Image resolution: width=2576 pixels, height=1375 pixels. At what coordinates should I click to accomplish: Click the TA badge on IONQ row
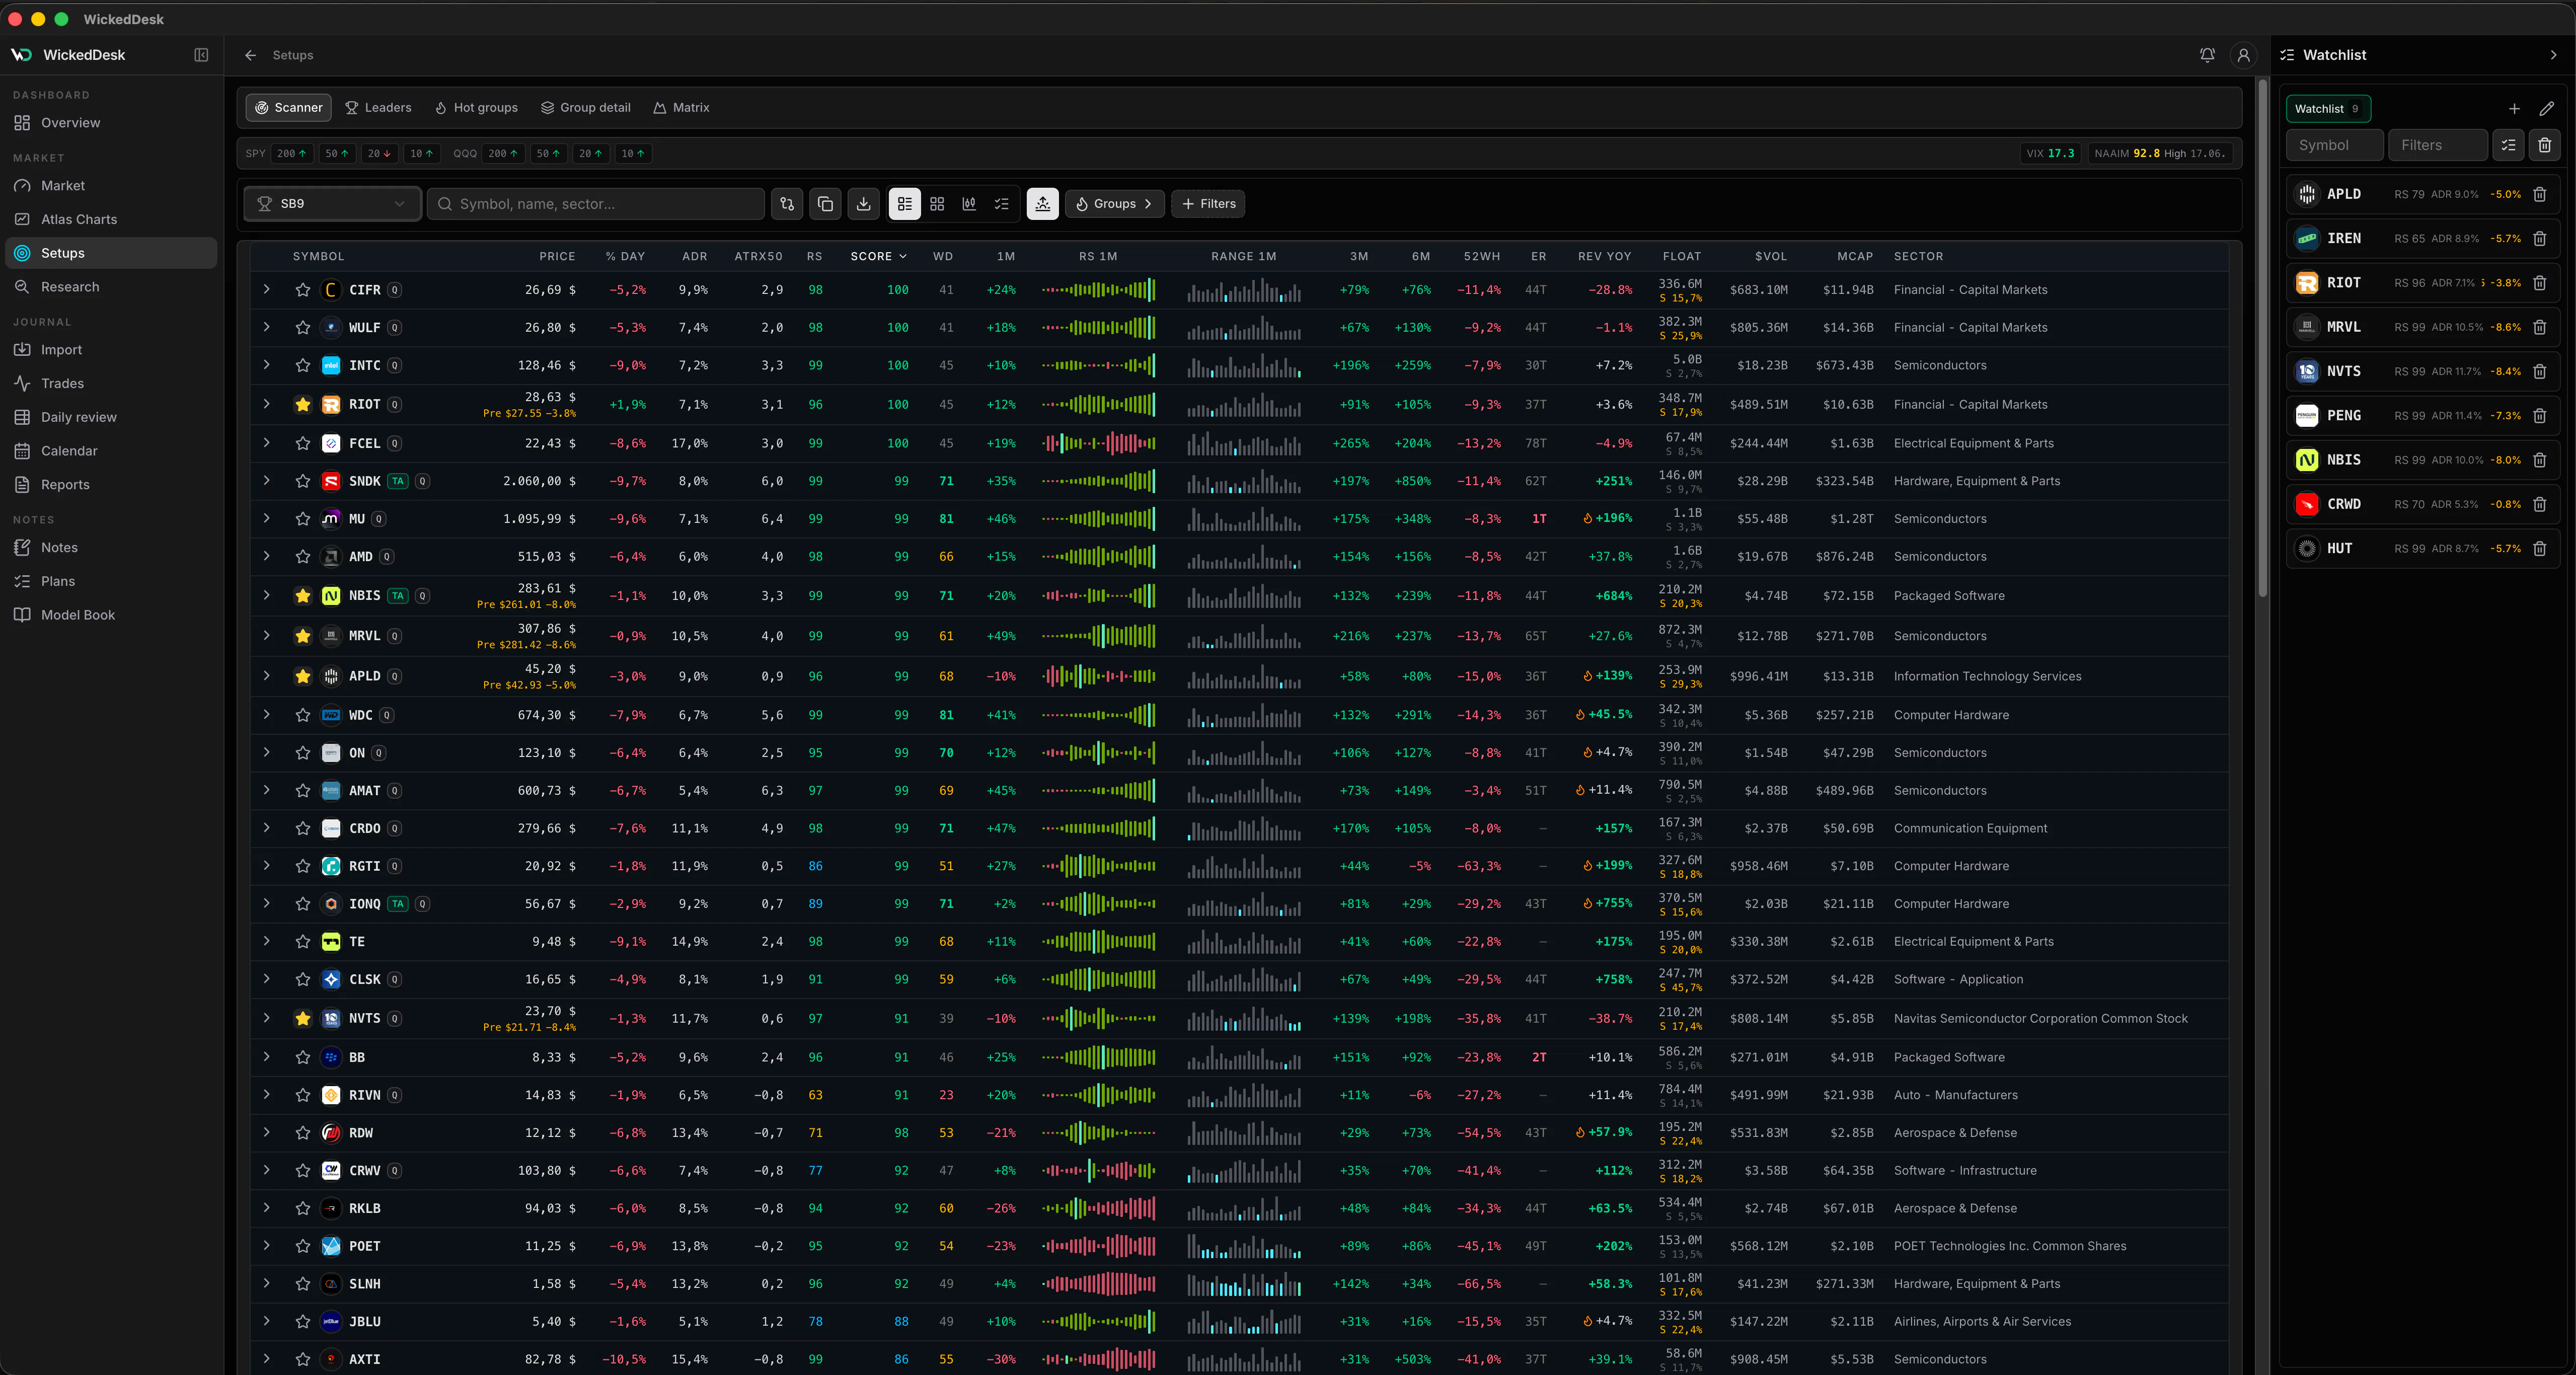(x=398, y=904)
